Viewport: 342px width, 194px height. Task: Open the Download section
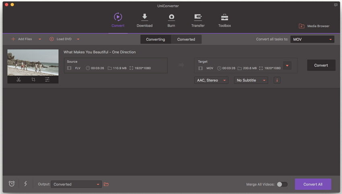144,20
